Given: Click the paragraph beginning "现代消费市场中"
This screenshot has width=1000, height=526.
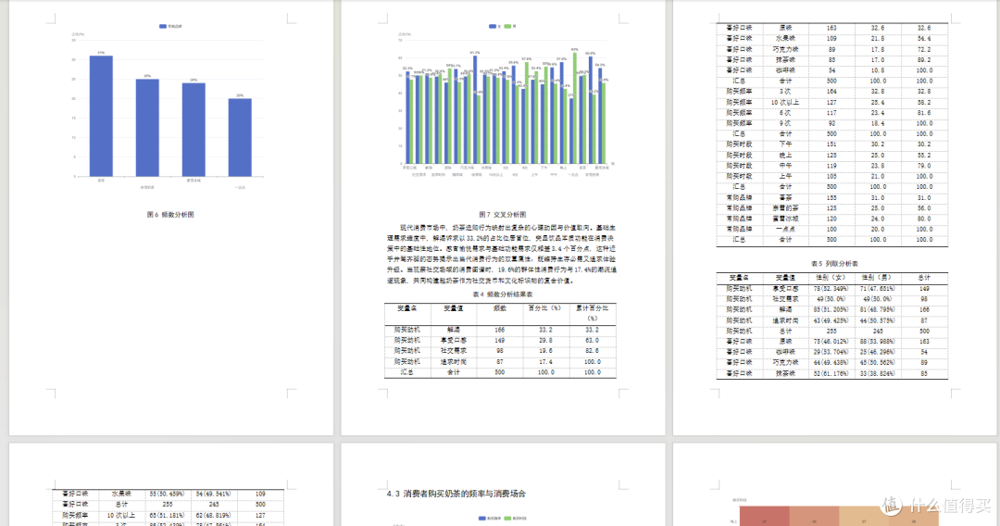Looking at the screenshot, I should pyautogui.click(x=501, y=254).
